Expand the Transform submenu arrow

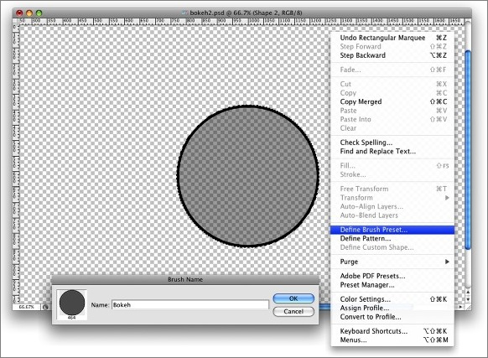coord(447,198)
